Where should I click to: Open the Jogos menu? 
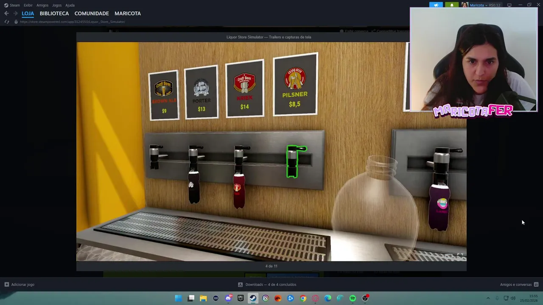(x=57, y=5)
